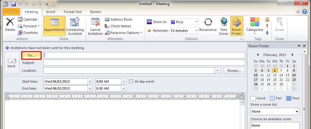
Task: Mark meeting as Private with lock icon
Action: (267, 19)
